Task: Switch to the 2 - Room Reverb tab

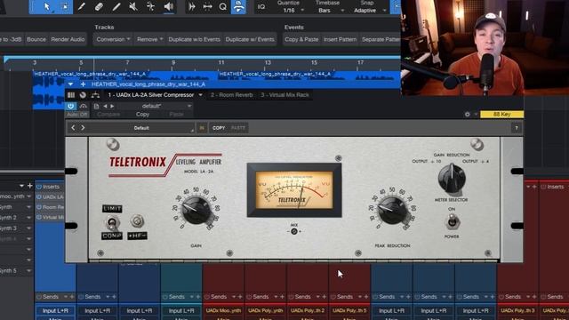Action: coord(231,95)
